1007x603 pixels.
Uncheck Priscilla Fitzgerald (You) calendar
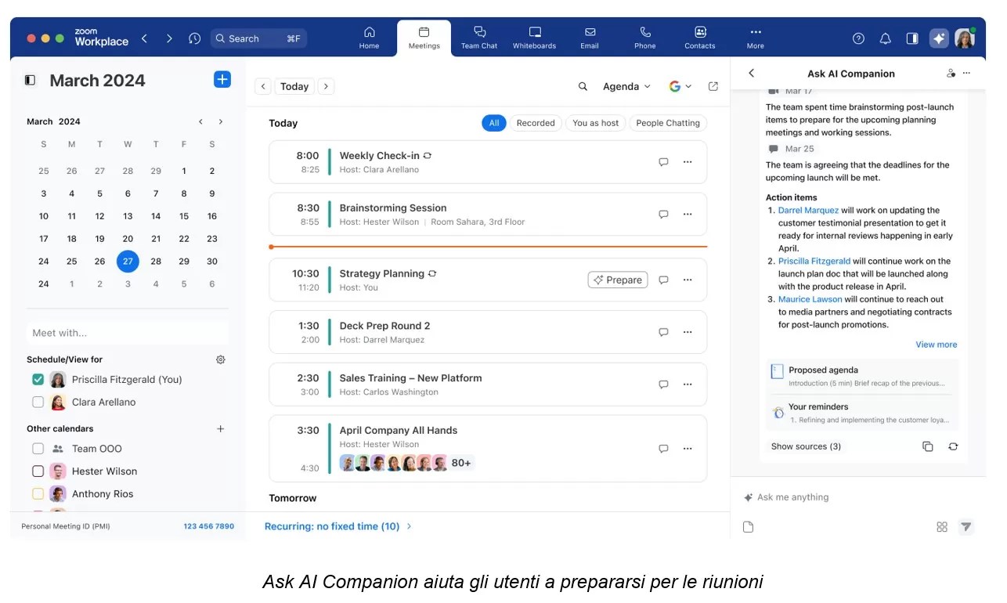(38, 379)
